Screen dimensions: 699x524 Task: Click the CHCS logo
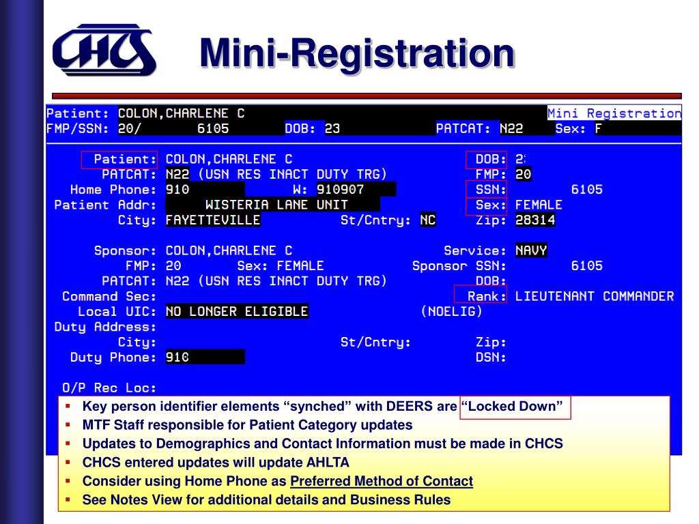click(104, 50)
